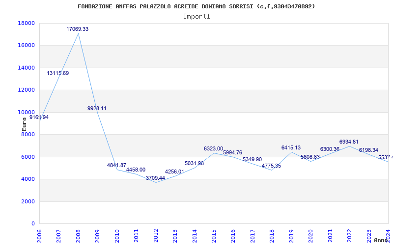Select the 6934.81 data label
393x245 pixels.
349,142
